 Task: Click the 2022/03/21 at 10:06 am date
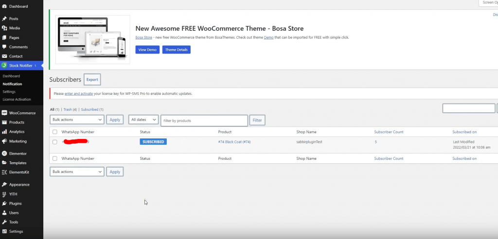pos(472,148)
